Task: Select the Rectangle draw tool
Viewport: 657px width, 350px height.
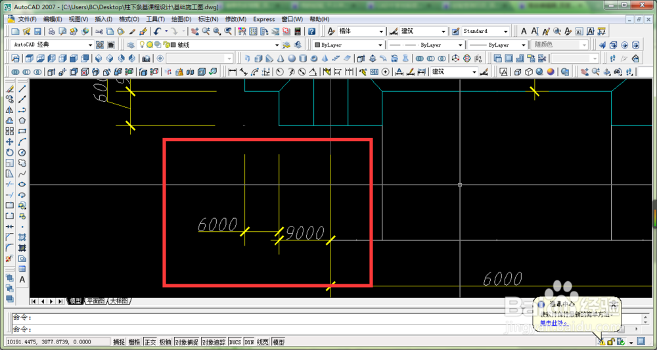Action: tap(22, 131)
